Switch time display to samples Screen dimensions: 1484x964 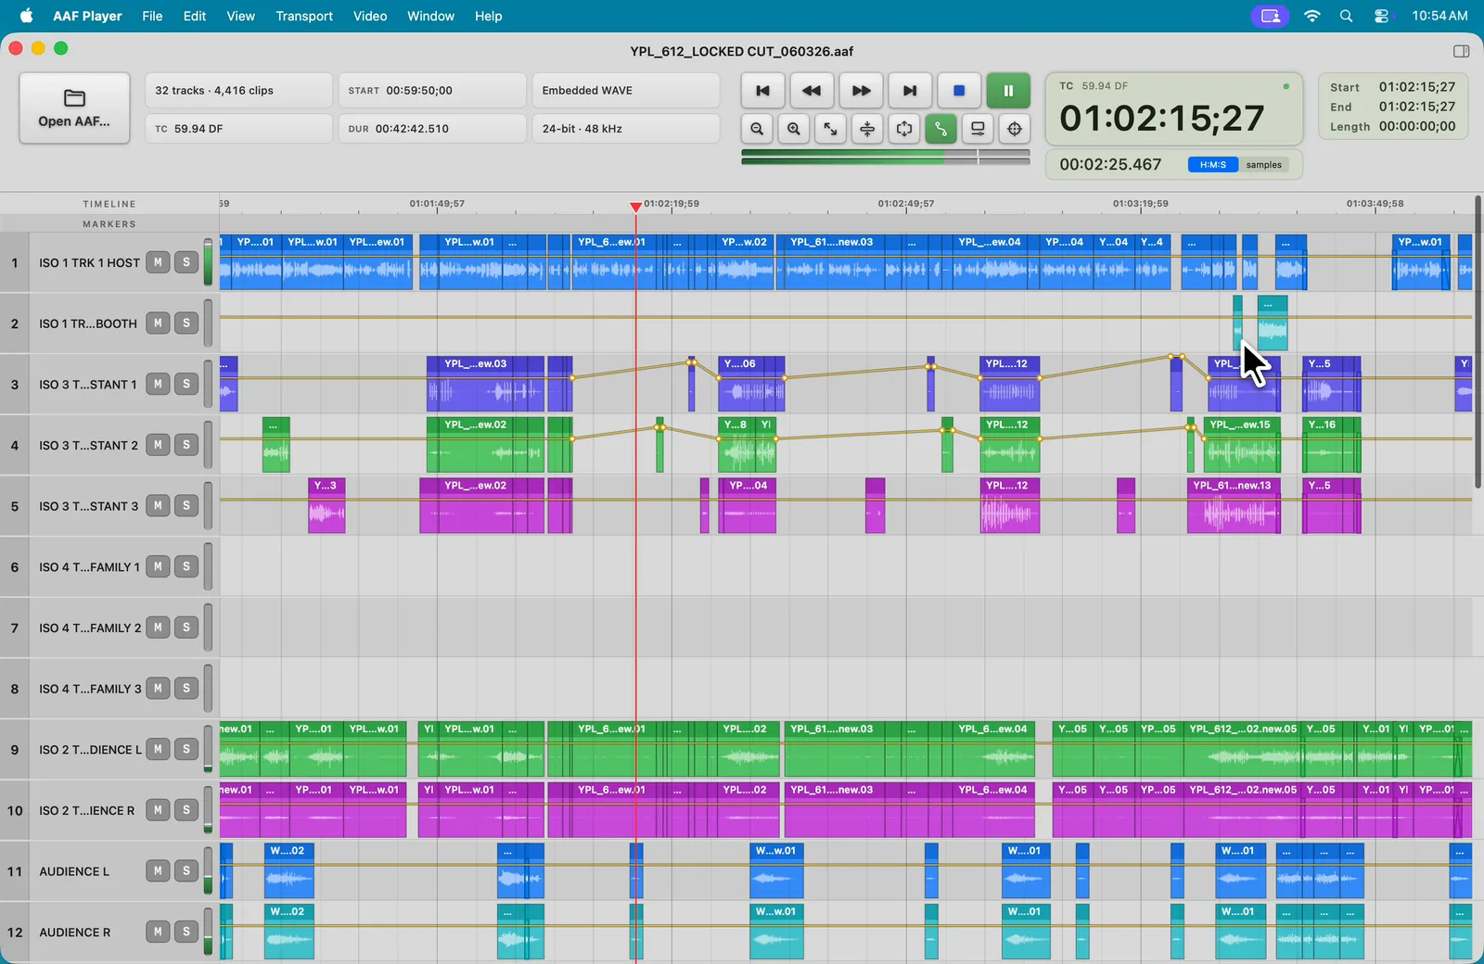(1263, 165)
